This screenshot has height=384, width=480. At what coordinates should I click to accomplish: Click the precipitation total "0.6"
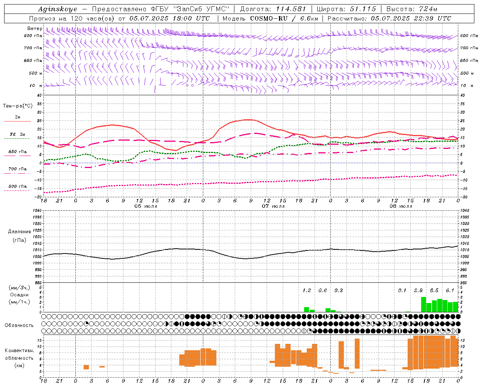322,291
